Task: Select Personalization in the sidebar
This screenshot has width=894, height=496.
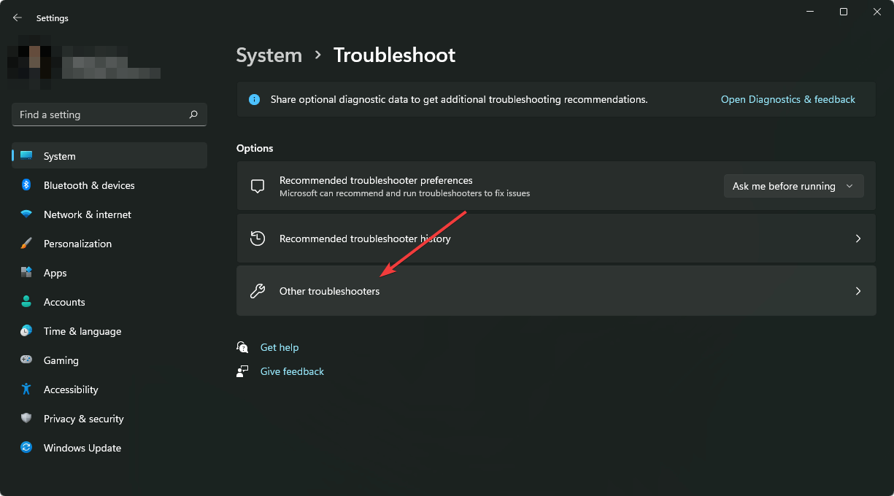Action: (109, 244)
